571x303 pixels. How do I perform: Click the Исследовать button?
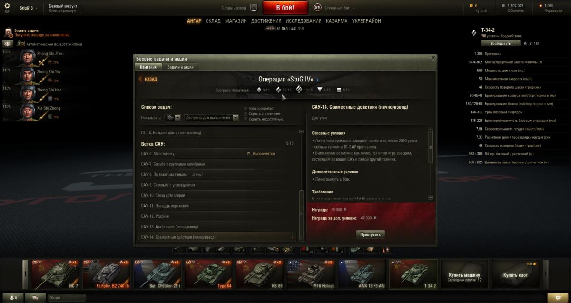pyautogui.click(x=500, y=43)
